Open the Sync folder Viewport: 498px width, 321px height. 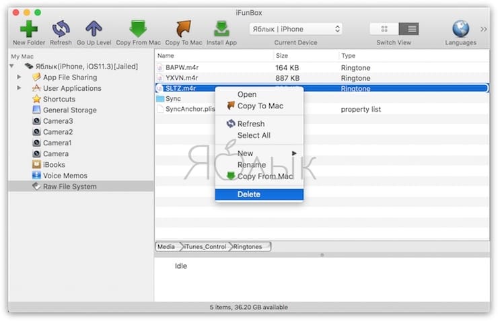(173, 98)
